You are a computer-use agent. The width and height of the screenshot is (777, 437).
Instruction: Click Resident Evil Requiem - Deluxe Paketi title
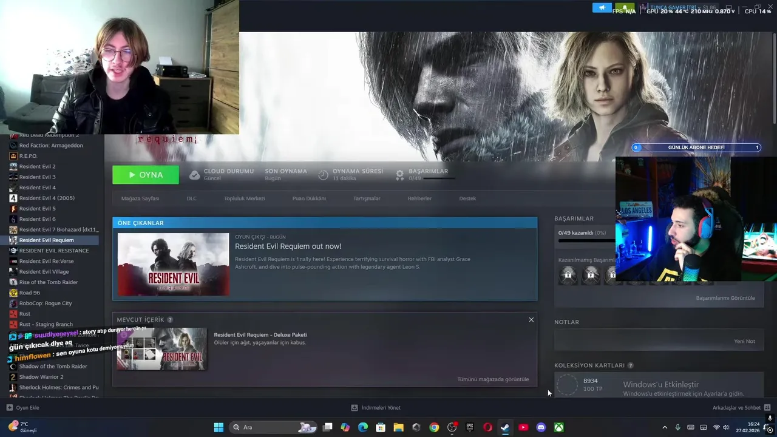point(260,335)
